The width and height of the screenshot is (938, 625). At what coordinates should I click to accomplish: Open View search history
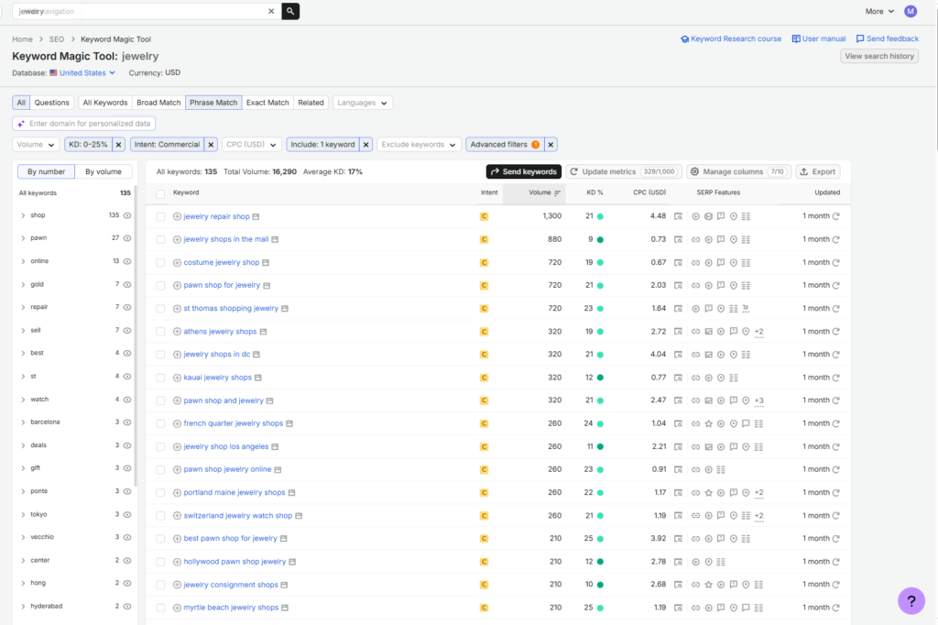879,56
